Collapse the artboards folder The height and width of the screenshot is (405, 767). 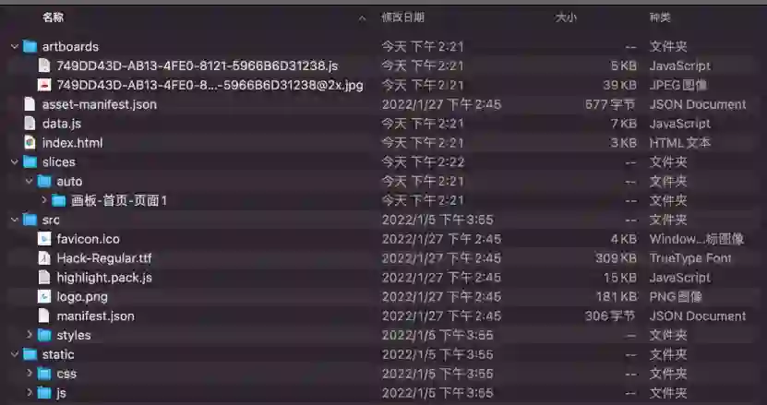(x=15, y=46)
